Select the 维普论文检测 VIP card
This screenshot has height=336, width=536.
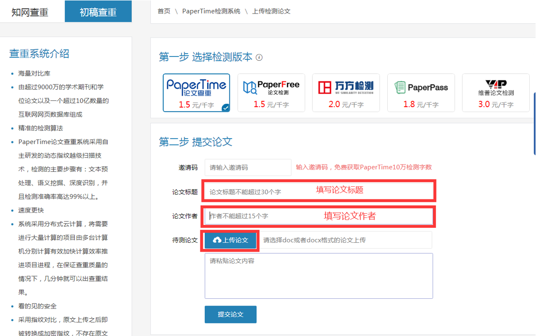pyautogui.click(x=495, y=93)
